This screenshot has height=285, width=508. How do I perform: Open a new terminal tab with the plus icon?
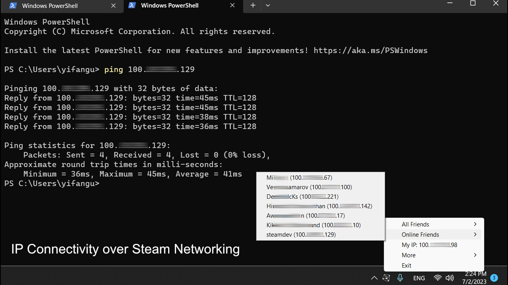(253, 6)
